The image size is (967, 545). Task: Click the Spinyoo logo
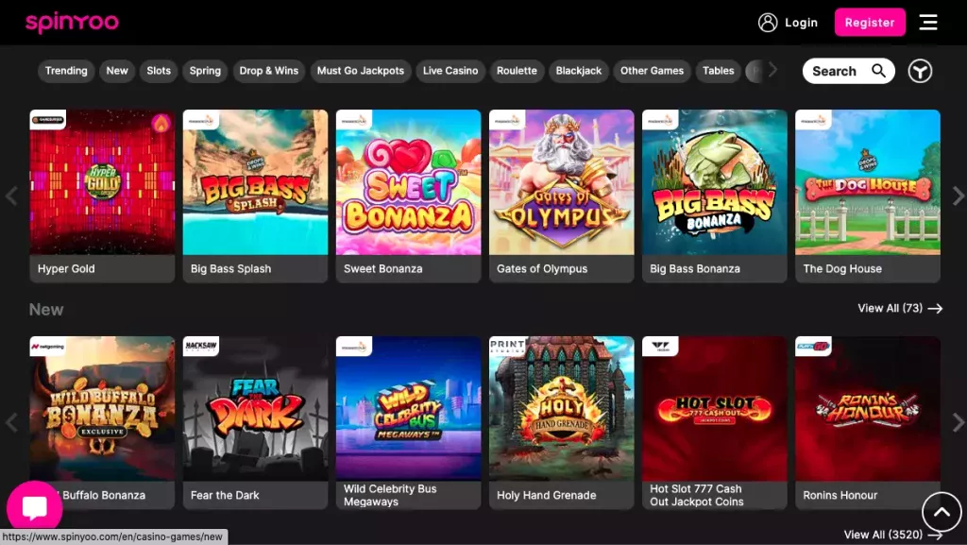point(72,22)
